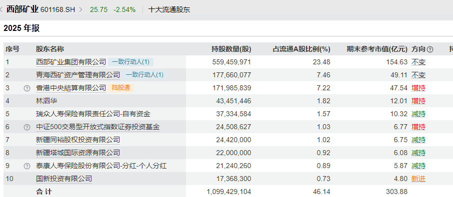Click 不变 direction for 西部矿业集团有限公司
The width and height of the screenshot is (453, 197).
[418, 62]
